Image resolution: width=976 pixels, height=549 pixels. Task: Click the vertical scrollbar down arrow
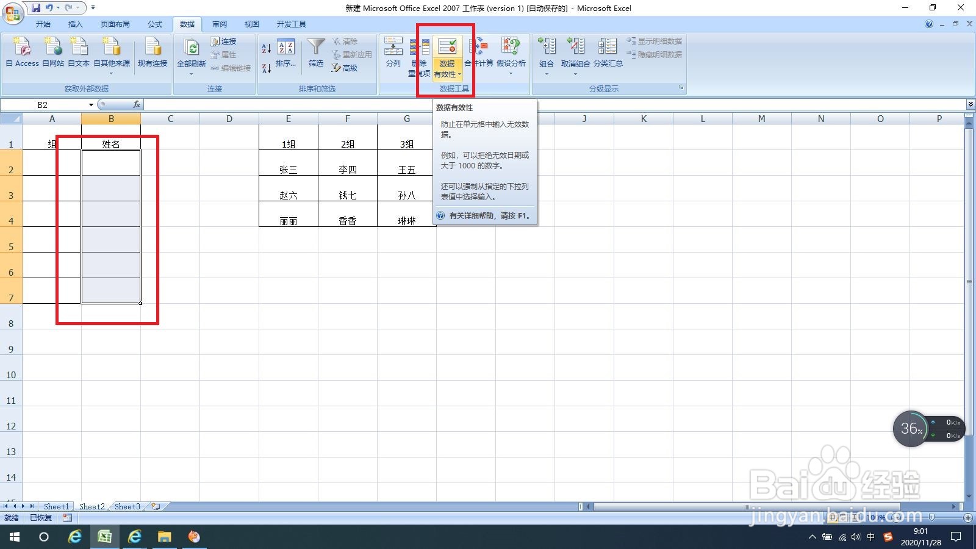click(970, 497)
